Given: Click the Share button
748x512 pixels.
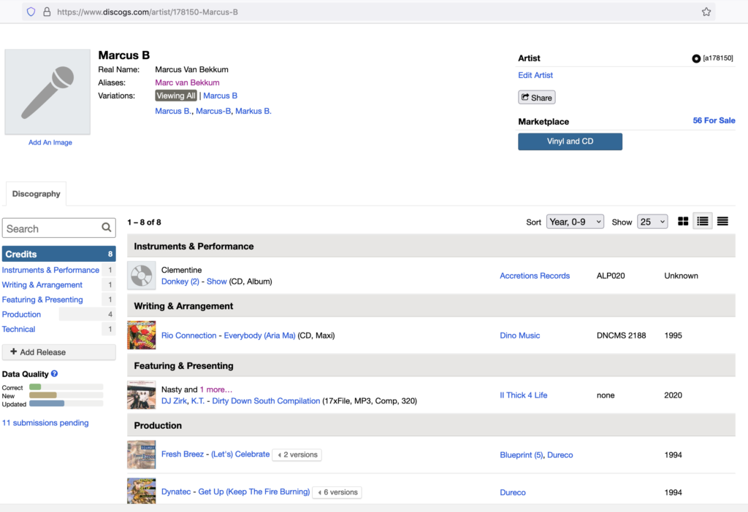Looking at the screenshot, I should [x=537, y=98].
